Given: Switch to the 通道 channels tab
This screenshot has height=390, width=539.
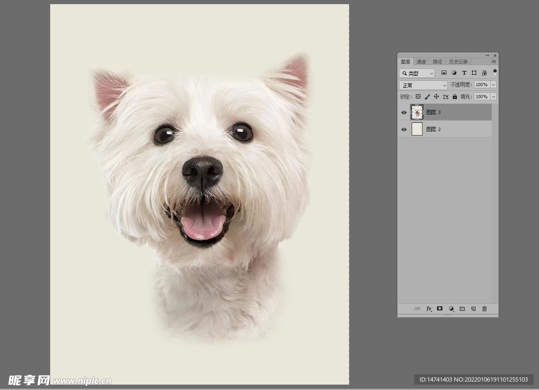Looking at the screenshot, I should (x=421, y=62).
